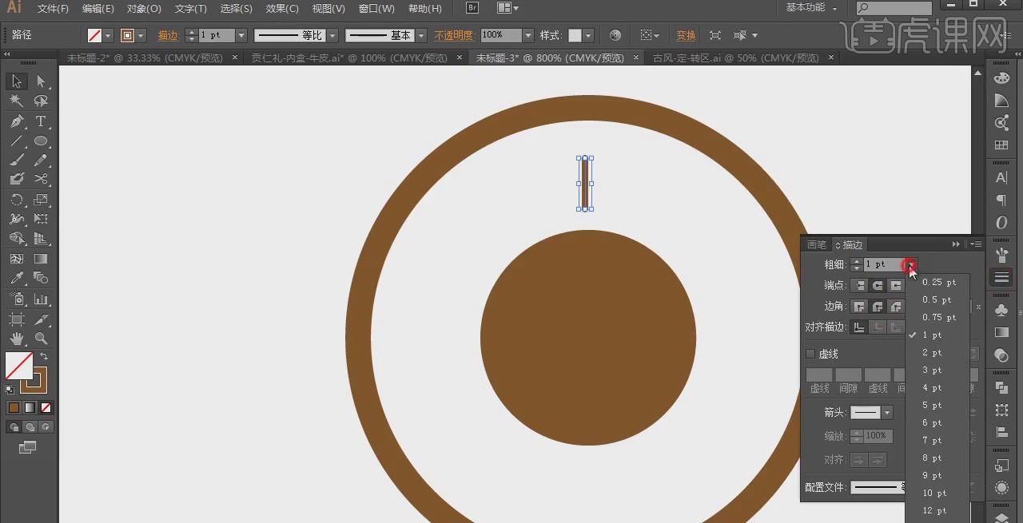Screen dimensions: 1023x523
Task: Open Adobe Bridge via Br icon
Action: pos(472,8)
